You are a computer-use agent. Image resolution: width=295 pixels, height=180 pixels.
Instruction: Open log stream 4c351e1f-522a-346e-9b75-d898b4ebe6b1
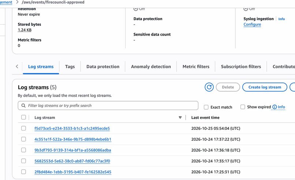click(x=73, y=139)
